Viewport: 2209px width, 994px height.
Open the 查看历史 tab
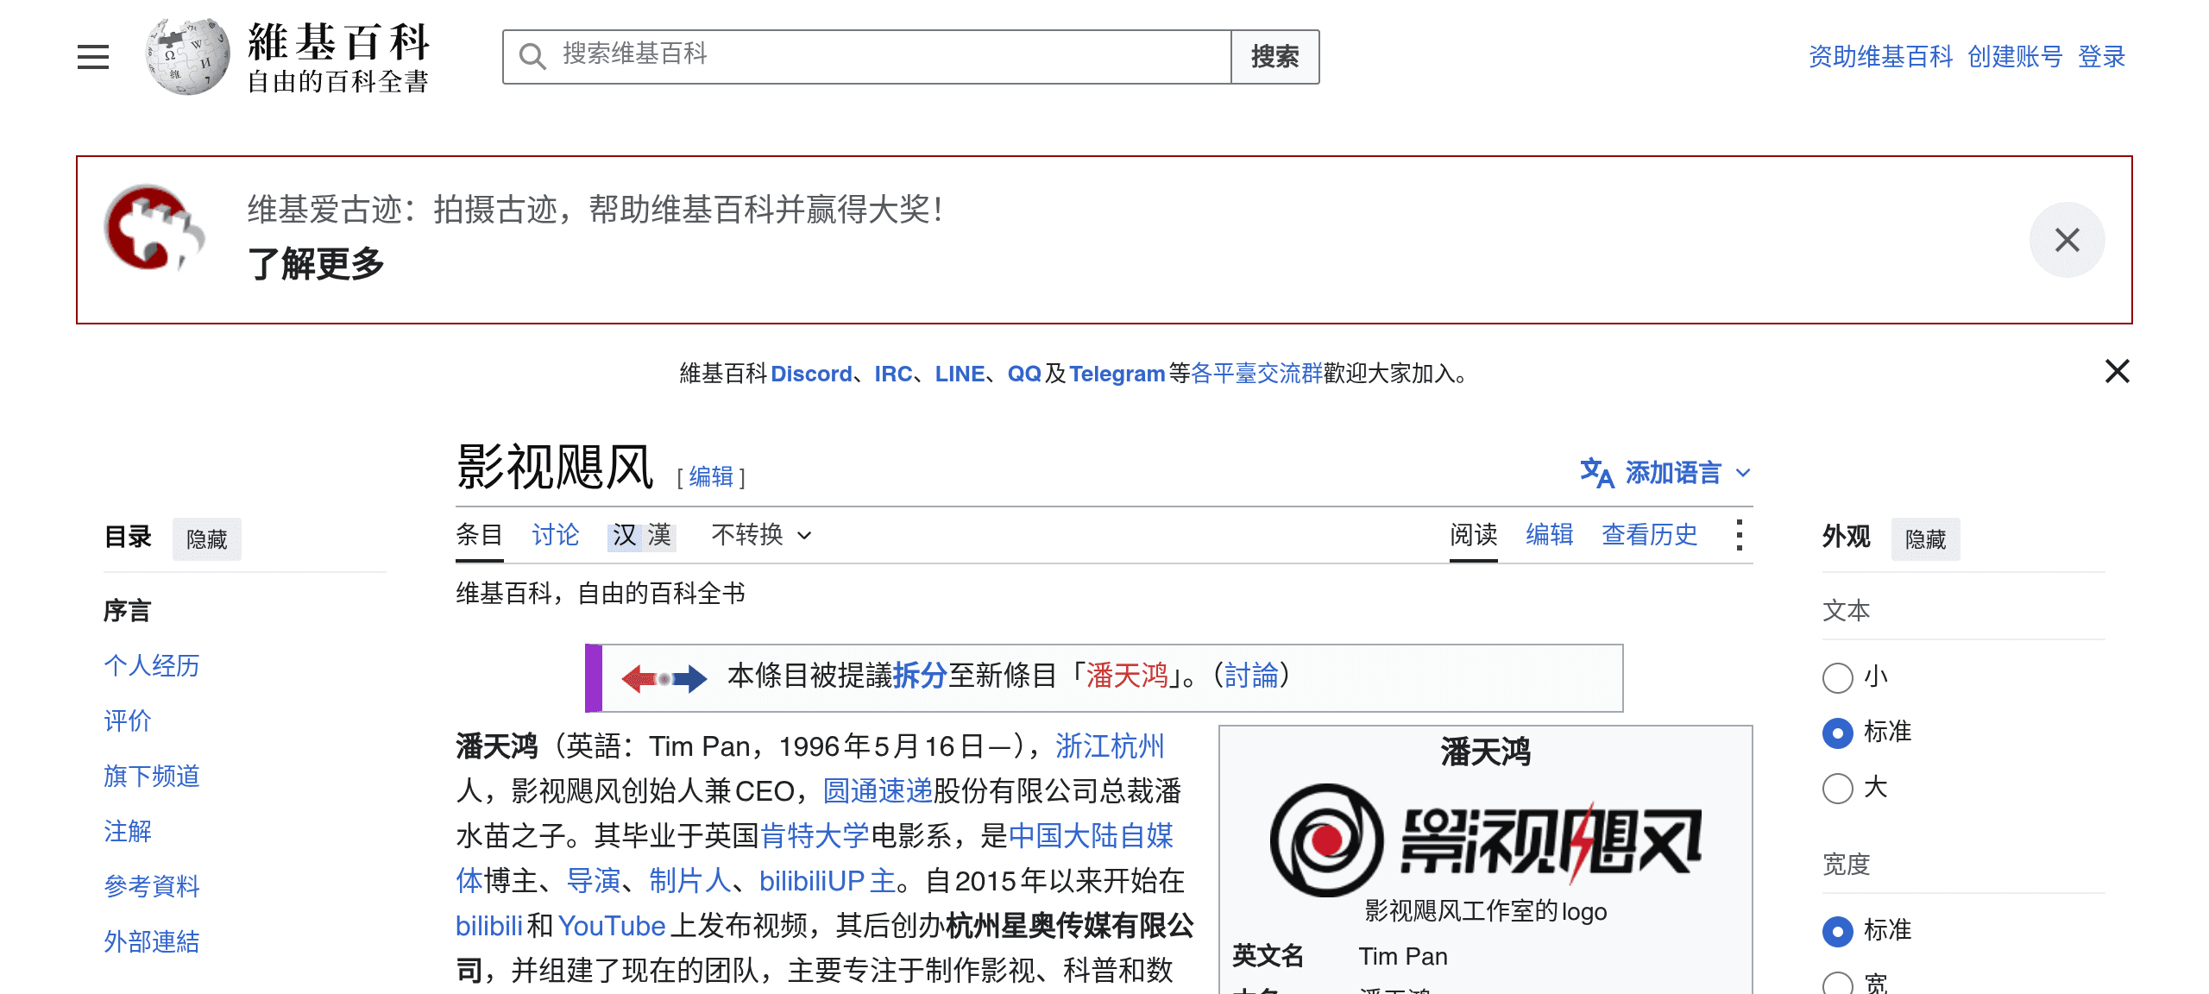tap(1649, 535)
